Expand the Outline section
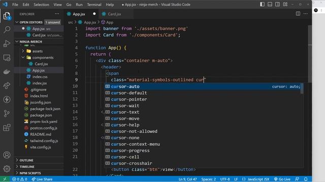 (26, 160)
